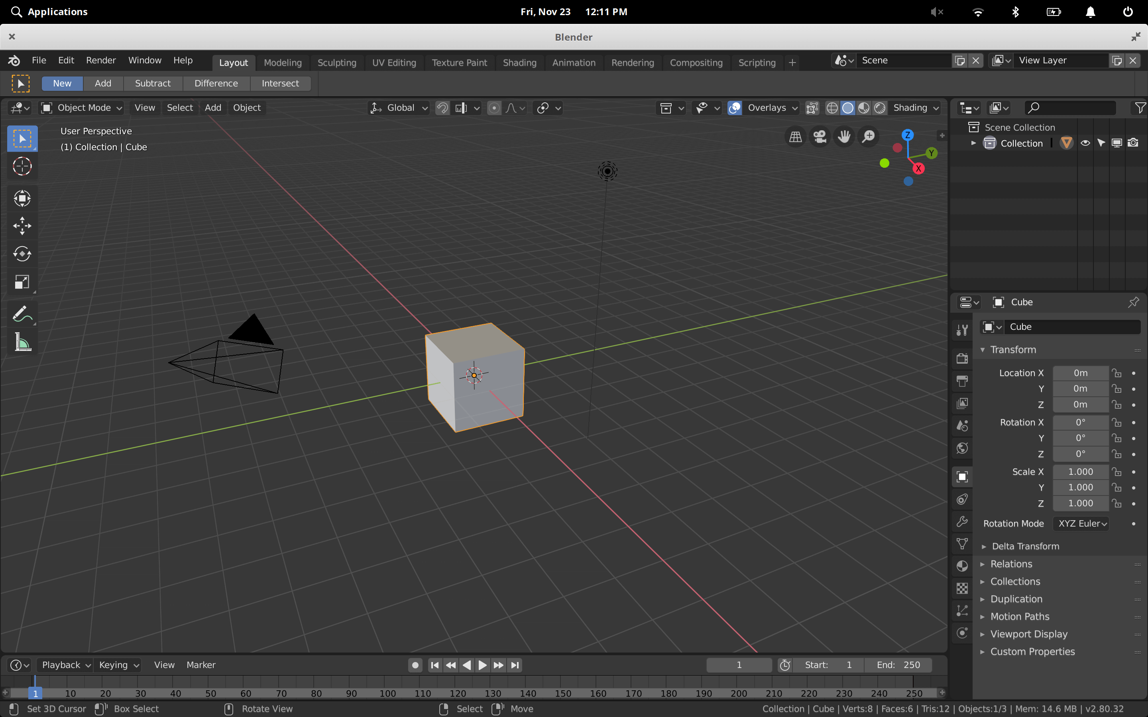Click the Add menu in header

[x=212, y=108]
